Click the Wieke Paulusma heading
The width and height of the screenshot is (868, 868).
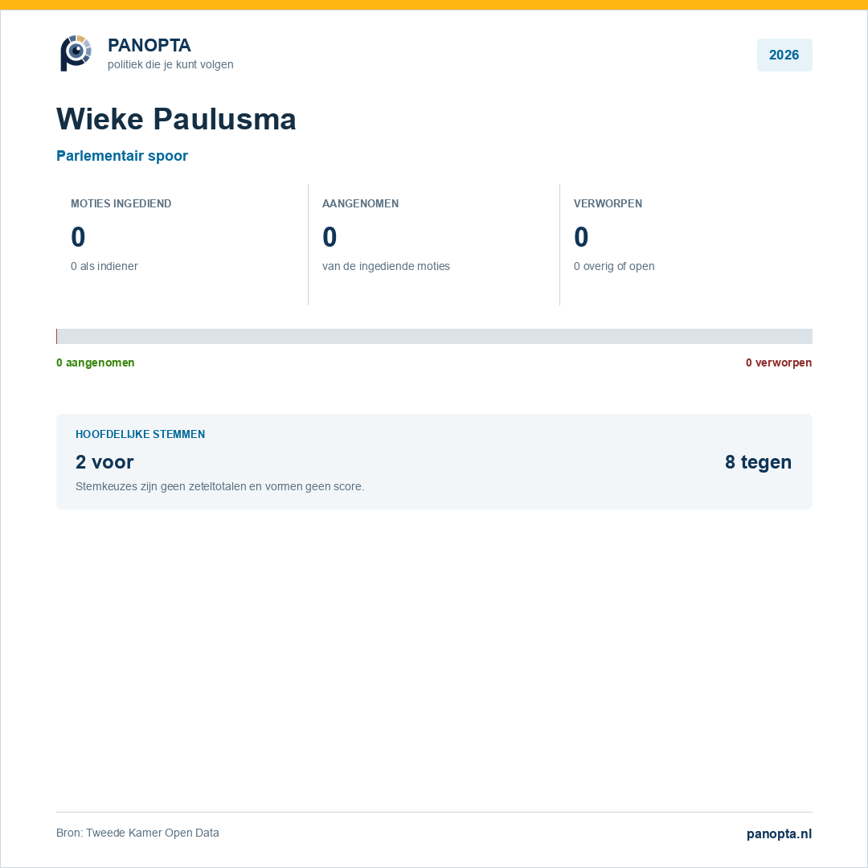(176, 118)
